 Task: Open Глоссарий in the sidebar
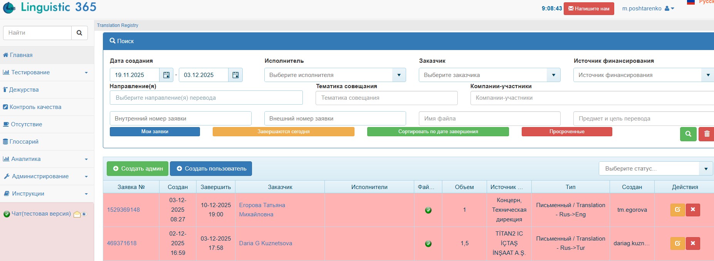tap(24, 142)
